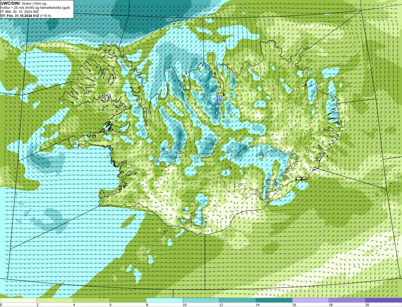
Task: Click the yellow maximum gust label 26
Action: click(220, 93)
